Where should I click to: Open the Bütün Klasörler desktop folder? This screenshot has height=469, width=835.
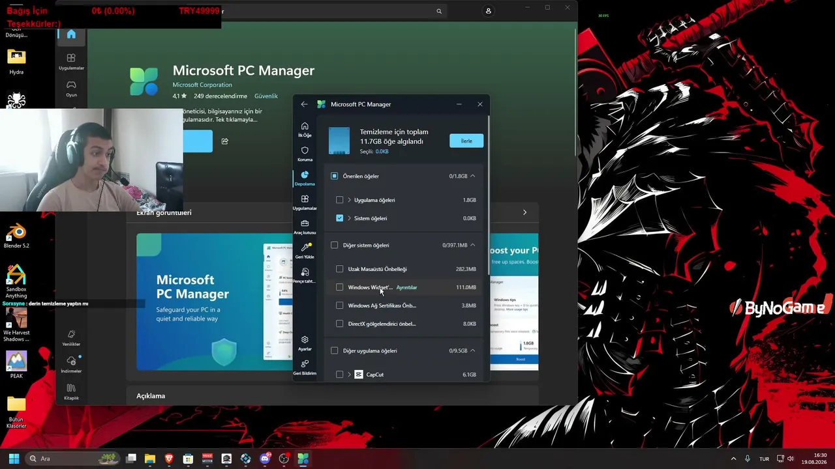16,412
